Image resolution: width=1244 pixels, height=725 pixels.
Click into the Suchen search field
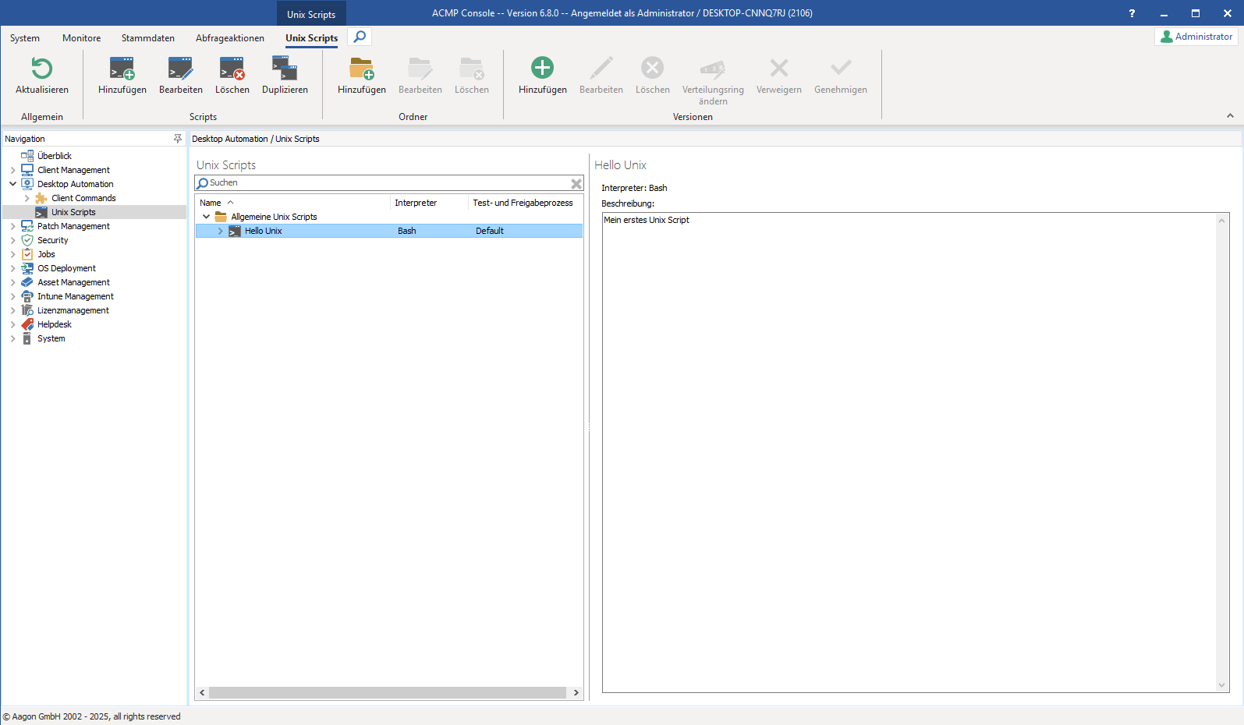coord(388,183)
